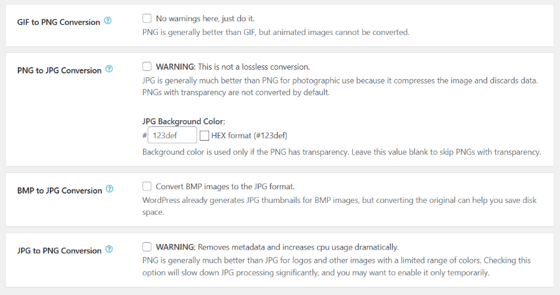Click the 'This is not a lossless conversion' label
560x295 pixels.
(x=254, y=67)
